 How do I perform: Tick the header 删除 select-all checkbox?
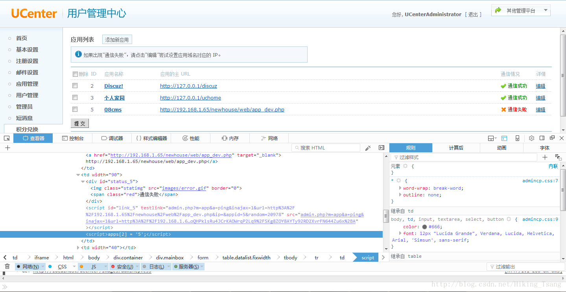click(75, 74)
